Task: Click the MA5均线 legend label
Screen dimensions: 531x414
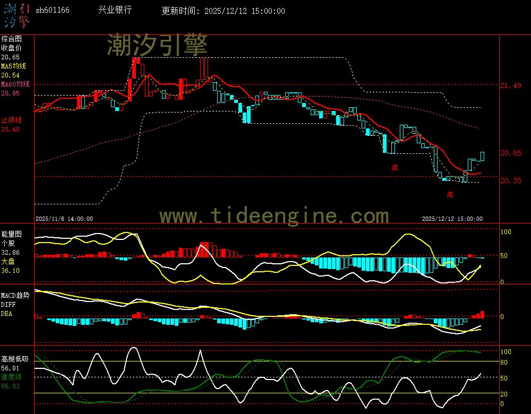Action: point(13,66)
